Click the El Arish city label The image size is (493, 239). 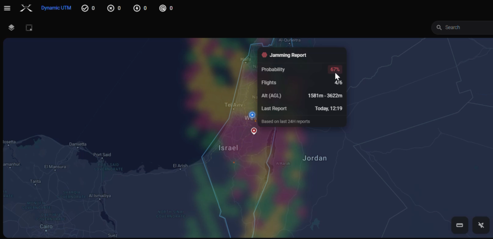pos(180,166)
